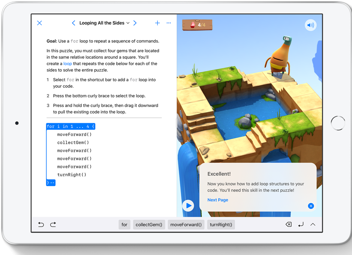Run the code with the play button
Image resolution: width=352 pixels, height=255 pixels.
pos(188,205)
